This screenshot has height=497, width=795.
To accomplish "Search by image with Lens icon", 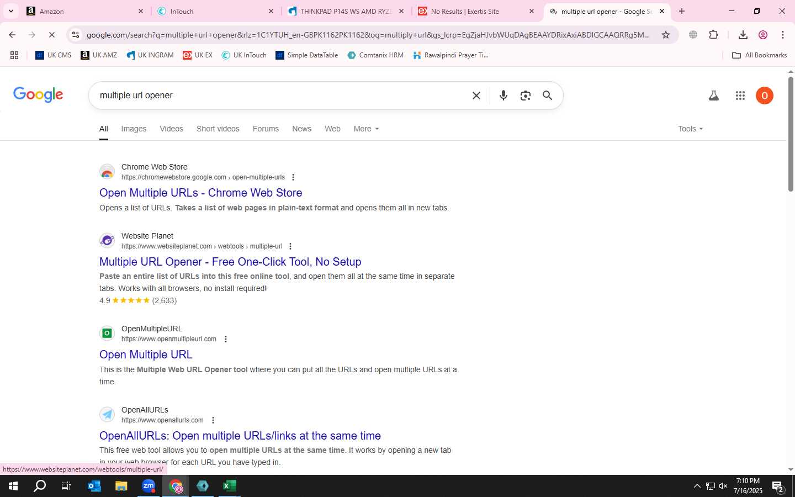I will click(526, 96).
